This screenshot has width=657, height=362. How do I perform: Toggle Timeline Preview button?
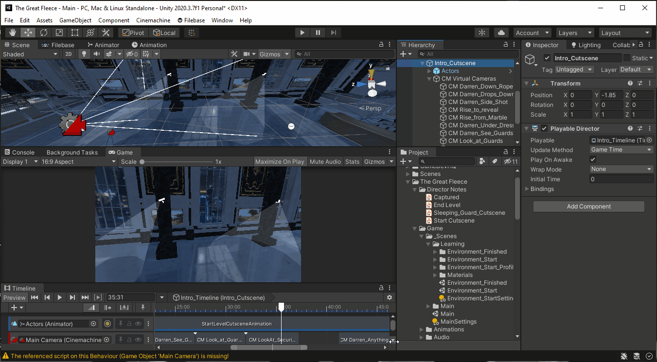pyautogui.click(x=14, y=297)
